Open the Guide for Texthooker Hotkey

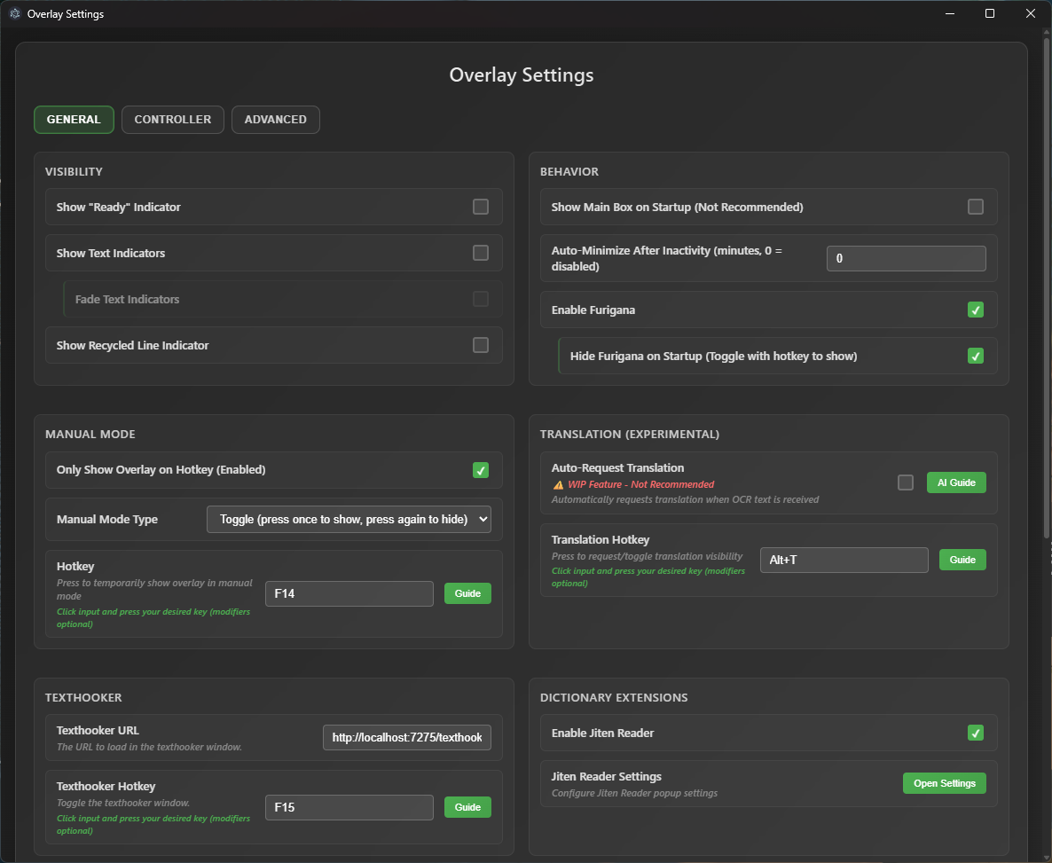tap(467, 807)
